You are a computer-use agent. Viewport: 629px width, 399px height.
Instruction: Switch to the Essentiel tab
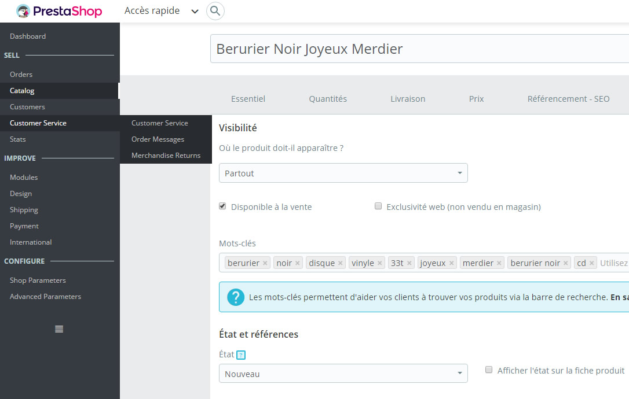click(x=248, y=99)
